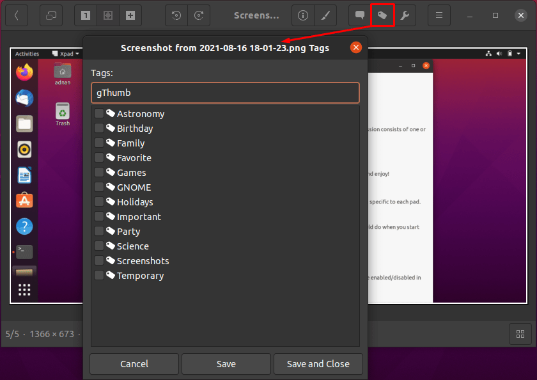This screenshot has height=380, width=537.
Task: Click Help icon in the pictured dock
Action: tap(24, 226)
